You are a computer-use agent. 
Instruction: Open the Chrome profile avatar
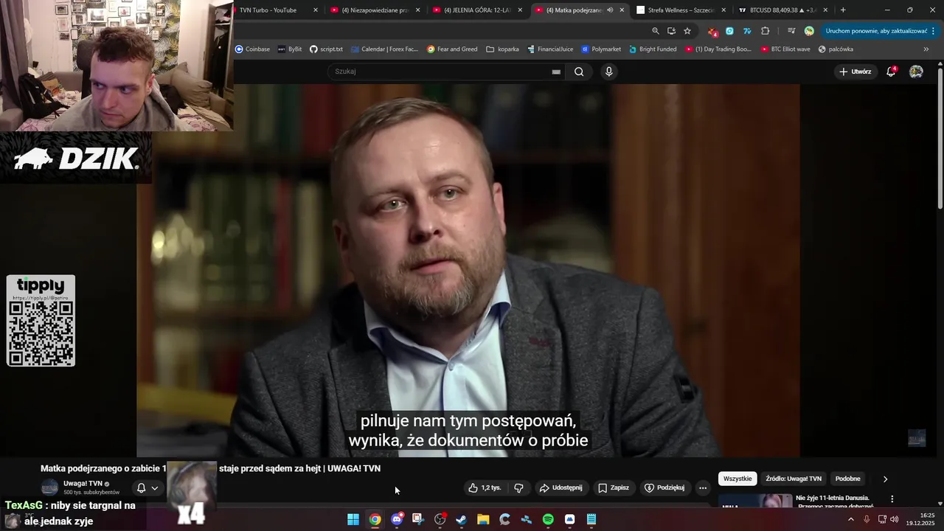click(809, 31)
